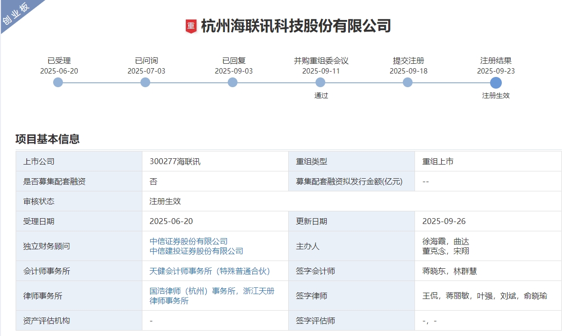The image size is (573, 336).
Task: Click the 董克念，宋翔 names text
Action: pos(445,251)
